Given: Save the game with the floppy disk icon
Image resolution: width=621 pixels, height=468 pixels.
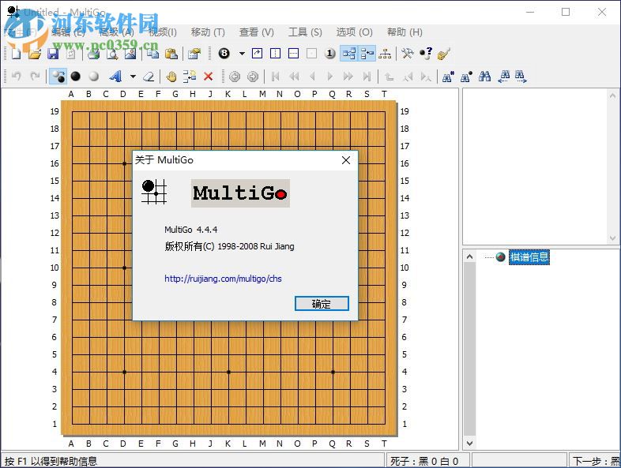Looking at the screenshot, I should point(53,54).
